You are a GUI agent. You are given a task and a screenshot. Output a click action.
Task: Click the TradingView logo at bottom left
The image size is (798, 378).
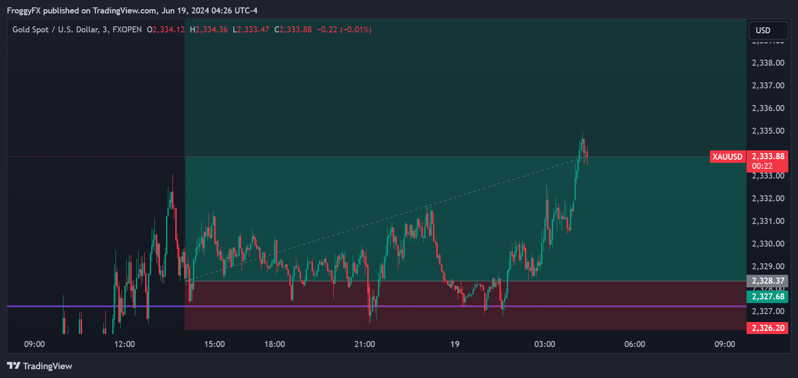point(40,366)
